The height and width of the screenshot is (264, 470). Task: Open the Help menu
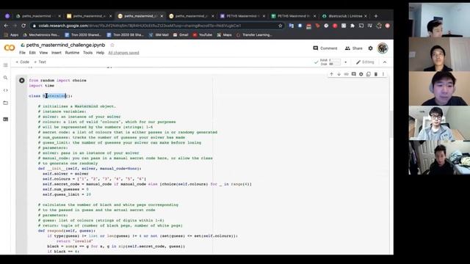point(100,53)
